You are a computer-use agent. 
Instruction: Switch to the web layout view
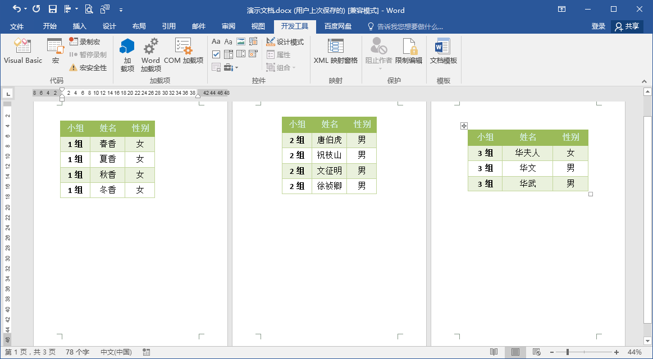click(537, 352)
